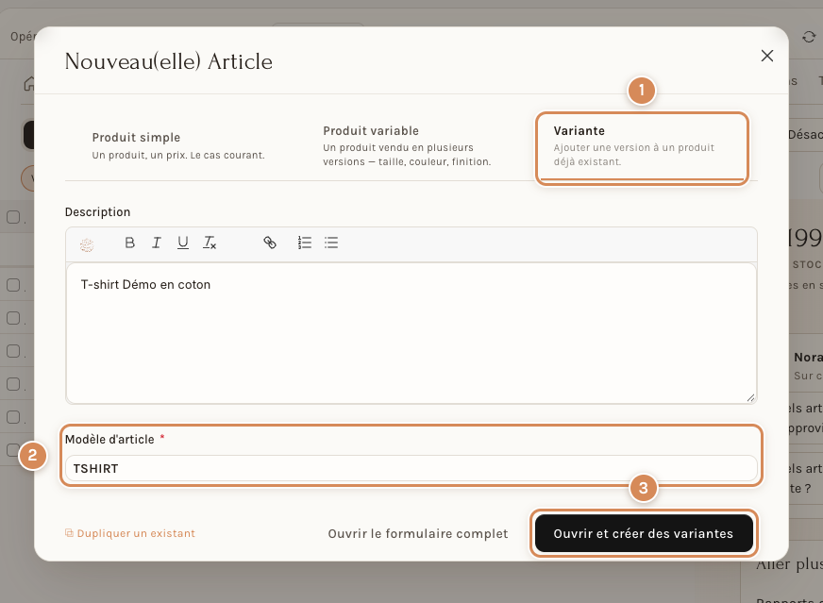Open the AI assistant icon in editor toolbar
Viewport: 823px width, 603px height.
87,244
